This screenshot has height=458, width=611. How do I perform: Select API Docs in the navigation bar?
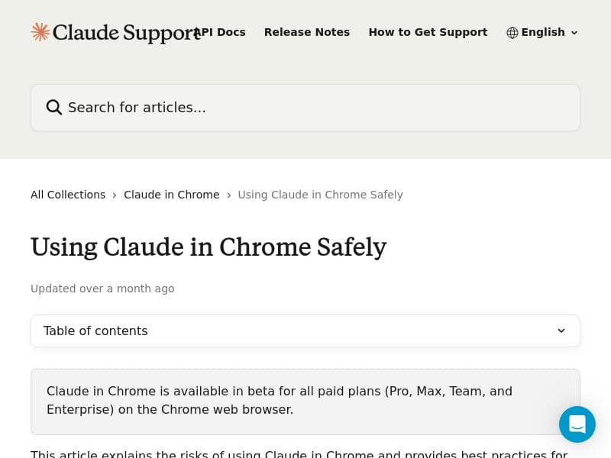(219, 32)
